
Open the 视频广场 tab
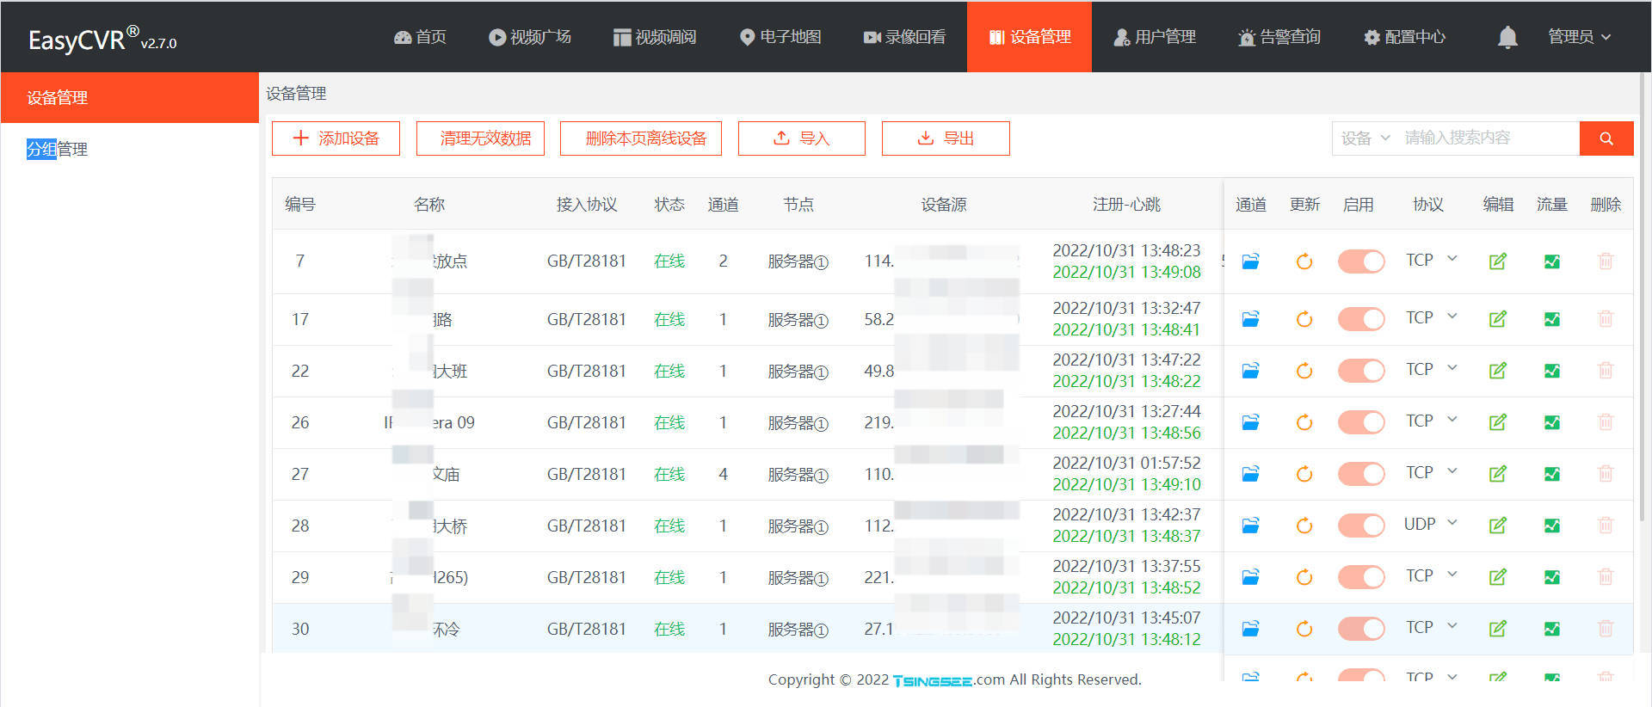[x=530, y=37]
